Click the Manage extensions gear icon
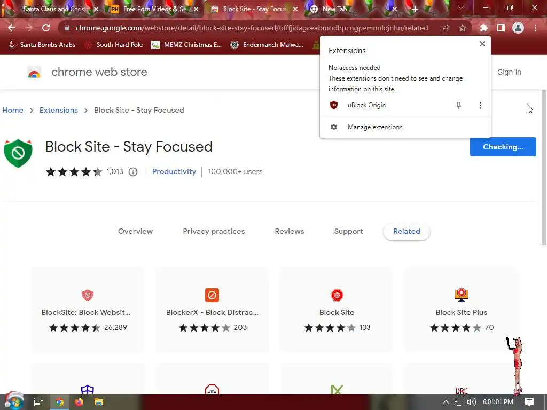 pos(334,127)
